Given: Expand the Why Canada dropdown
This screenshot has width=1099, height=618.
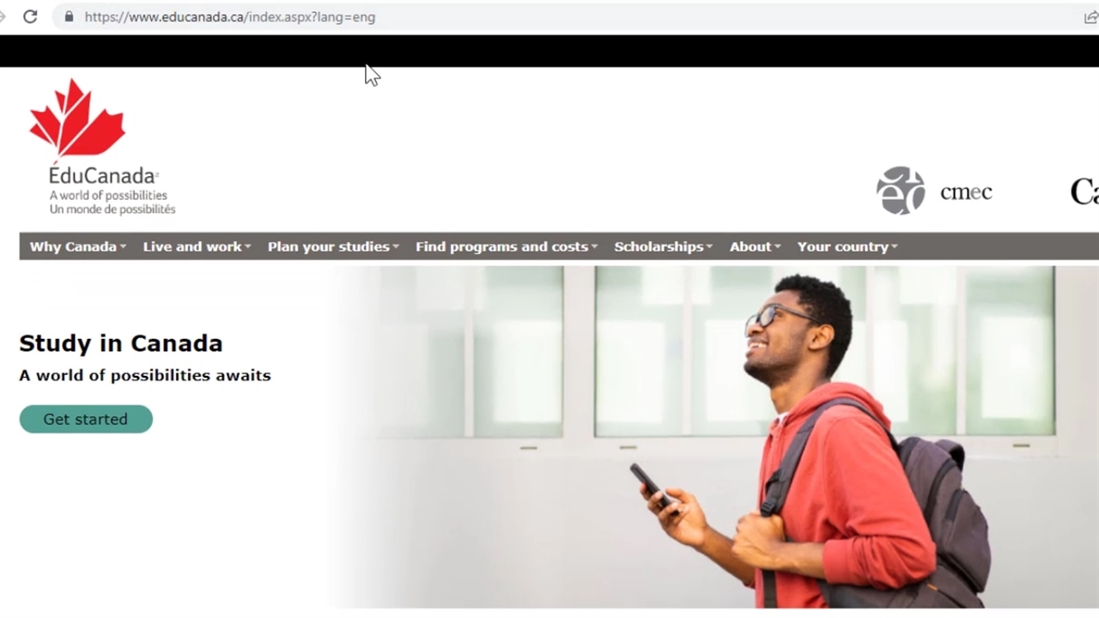Looking at the screenshot, I should [x=77, y=246].
